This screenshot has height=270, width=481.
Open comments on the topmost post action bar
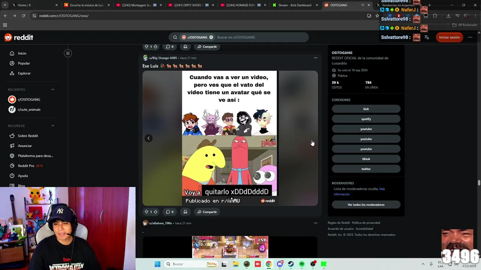pyautogui.click(x=170, y=46)
